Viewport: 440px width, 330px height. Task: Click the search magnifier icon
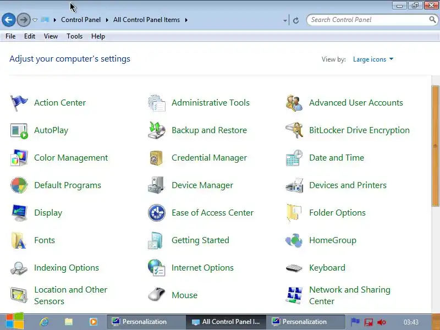click(432, 20)
